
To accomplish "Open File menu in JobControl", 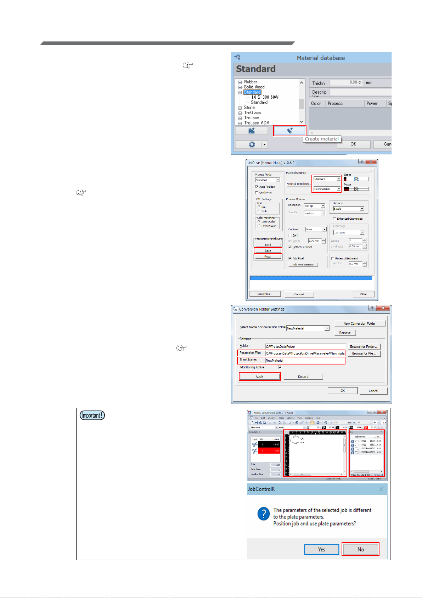I will pyautogui.click(x=257, y=418).
